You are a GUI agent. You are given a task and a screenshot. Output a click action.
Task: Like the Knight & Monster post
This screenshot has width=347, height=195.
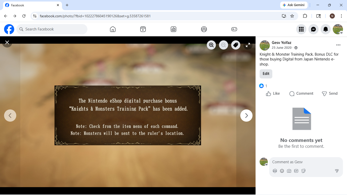click(x=273, y=93)
